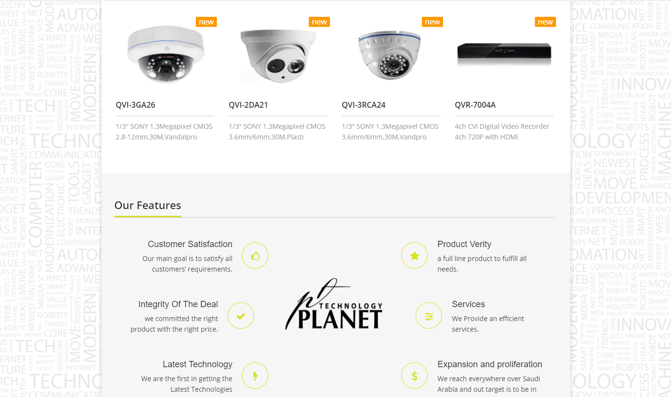
Task: Click the new badge on QVR-7004A
Action: 545,22
